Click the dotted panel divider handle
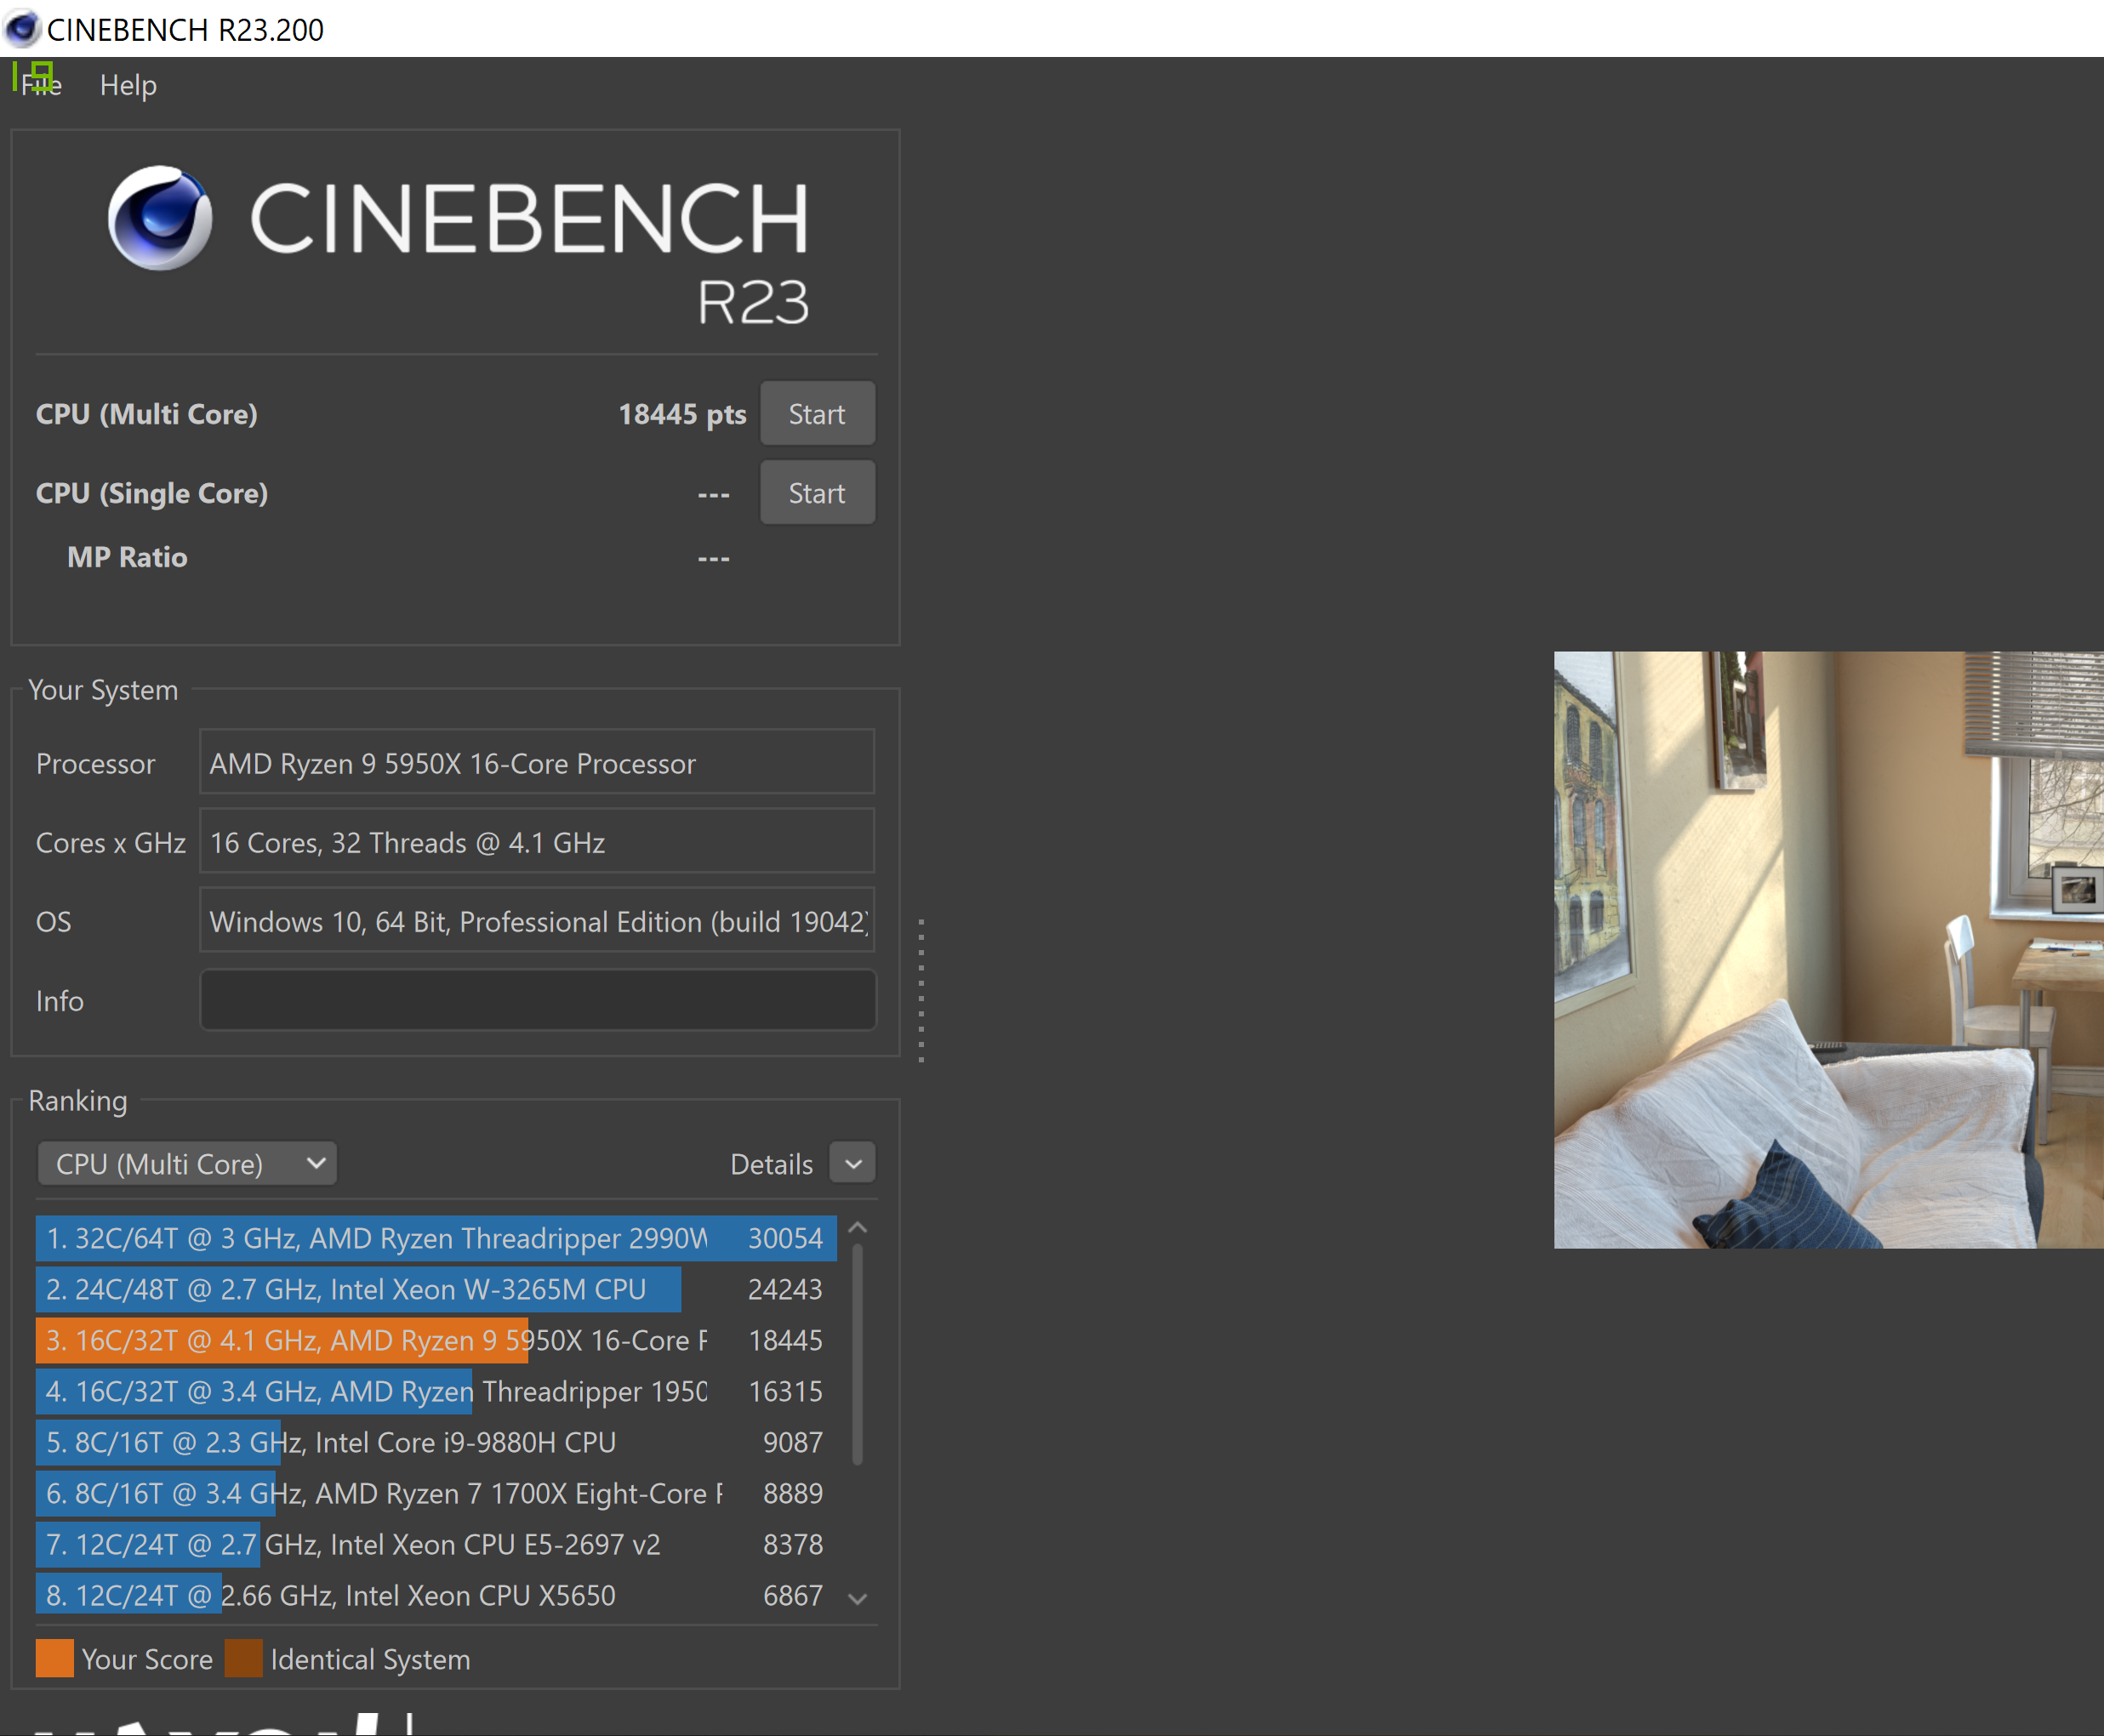The image size is (2104, 1736). point(920,990)
